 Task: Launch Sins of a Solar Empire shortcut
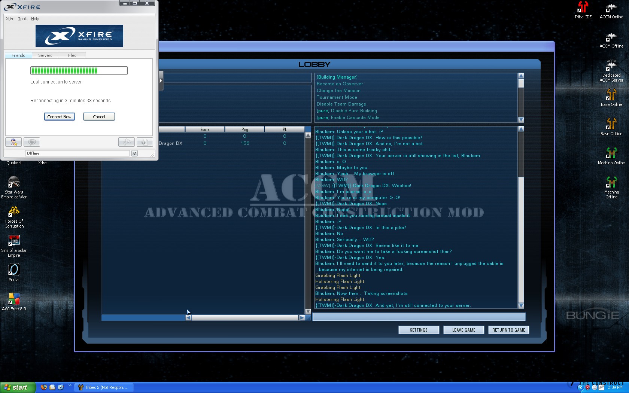coord(14,246)
